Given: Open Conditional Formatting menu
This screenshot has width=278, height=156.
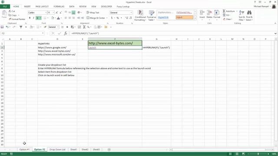Looking at the screenshot, I should pyautogui.click(x=140, y=16).
